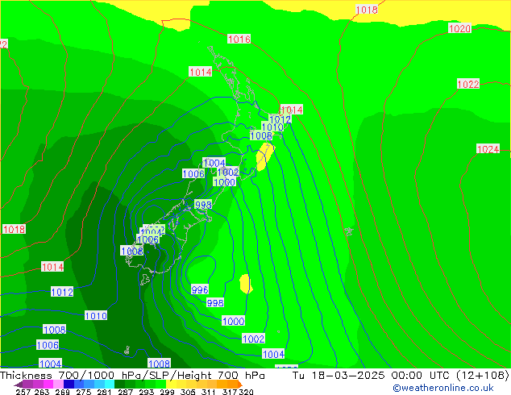Select the forecast date 'Tu 18-03-2025 00:00 UTC (12+108)'

(x=401, y=376)
